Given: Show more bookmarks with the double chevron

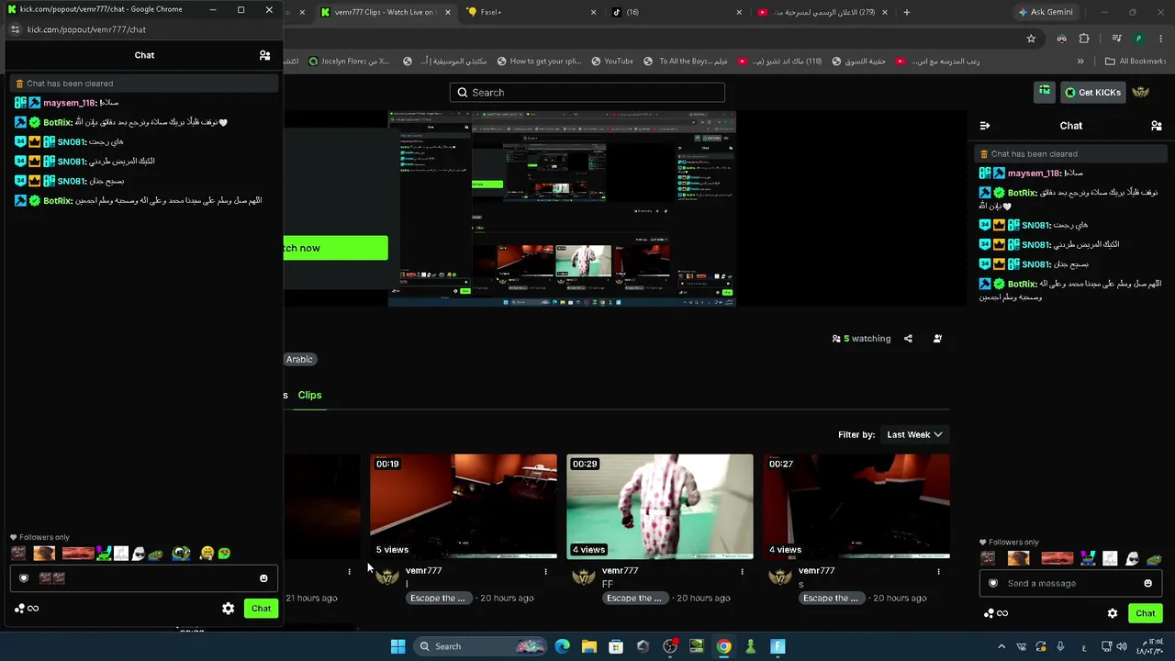Looking at the screenshot, I should (1080, 62).
